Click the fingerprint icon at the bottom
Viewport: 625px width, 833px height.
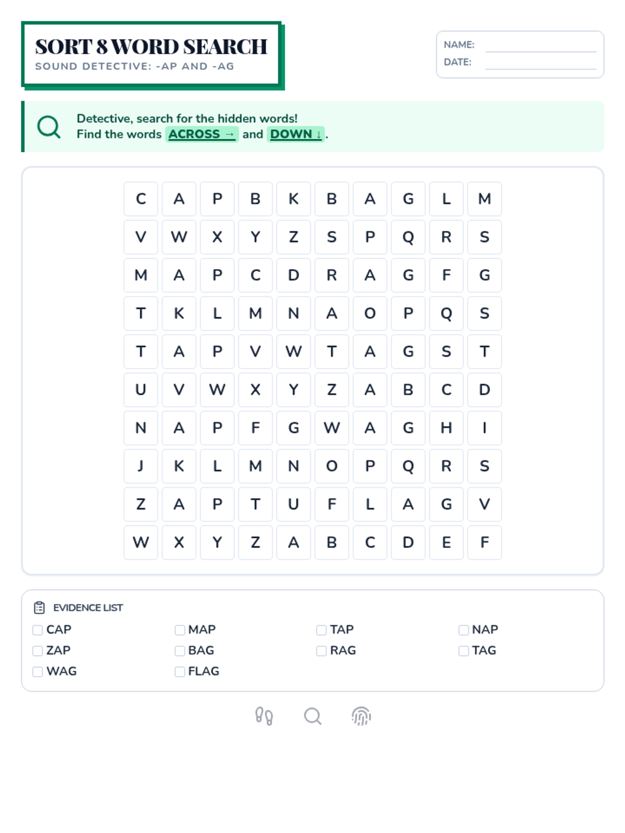[361, 716]
